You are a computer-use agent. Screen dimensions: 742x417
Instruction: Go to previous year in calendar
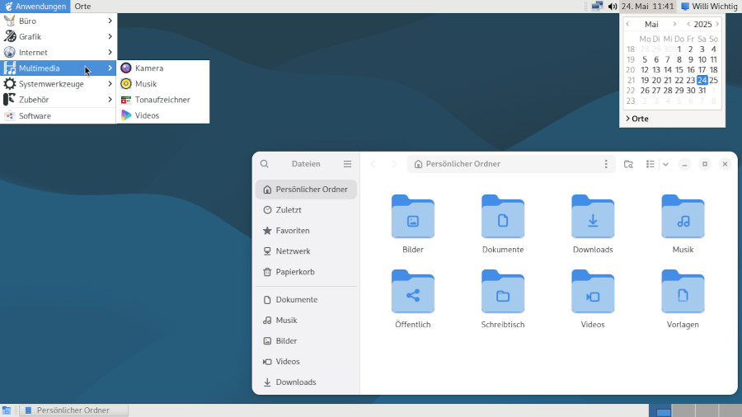tap(688, 24)
